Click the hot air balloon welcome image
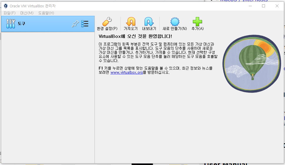285x165 pixels. point(252,64)
